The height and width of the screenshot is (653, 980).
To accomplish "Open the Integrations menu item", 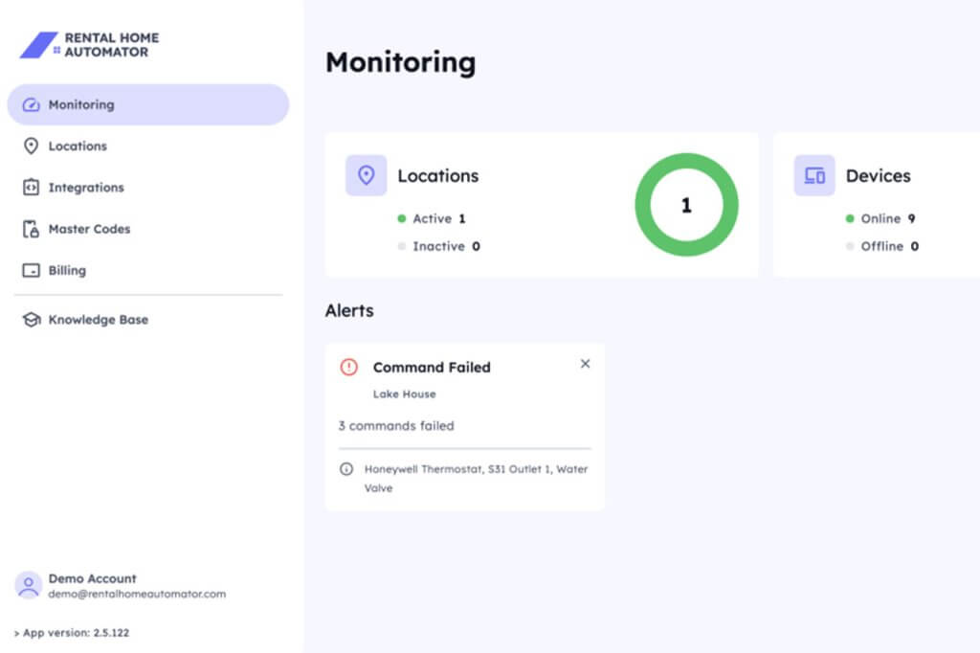I will coord(86,188).
